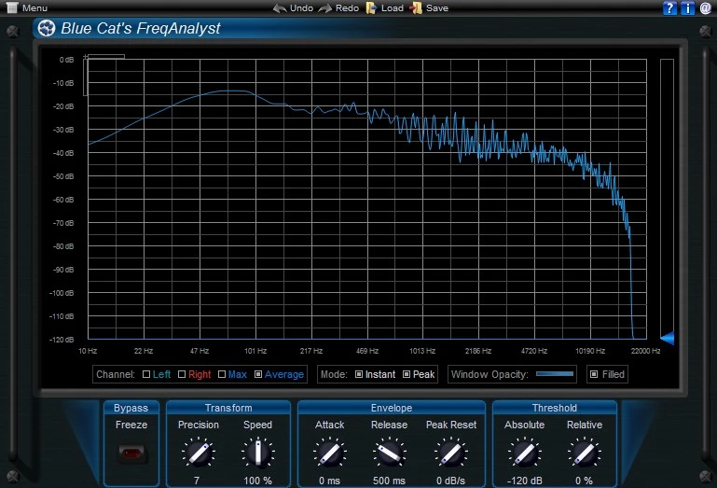The width and height of the screenshot is (717, 488).
Task: Click the -120 dB axis label
Action: click(x=62, y=340)
